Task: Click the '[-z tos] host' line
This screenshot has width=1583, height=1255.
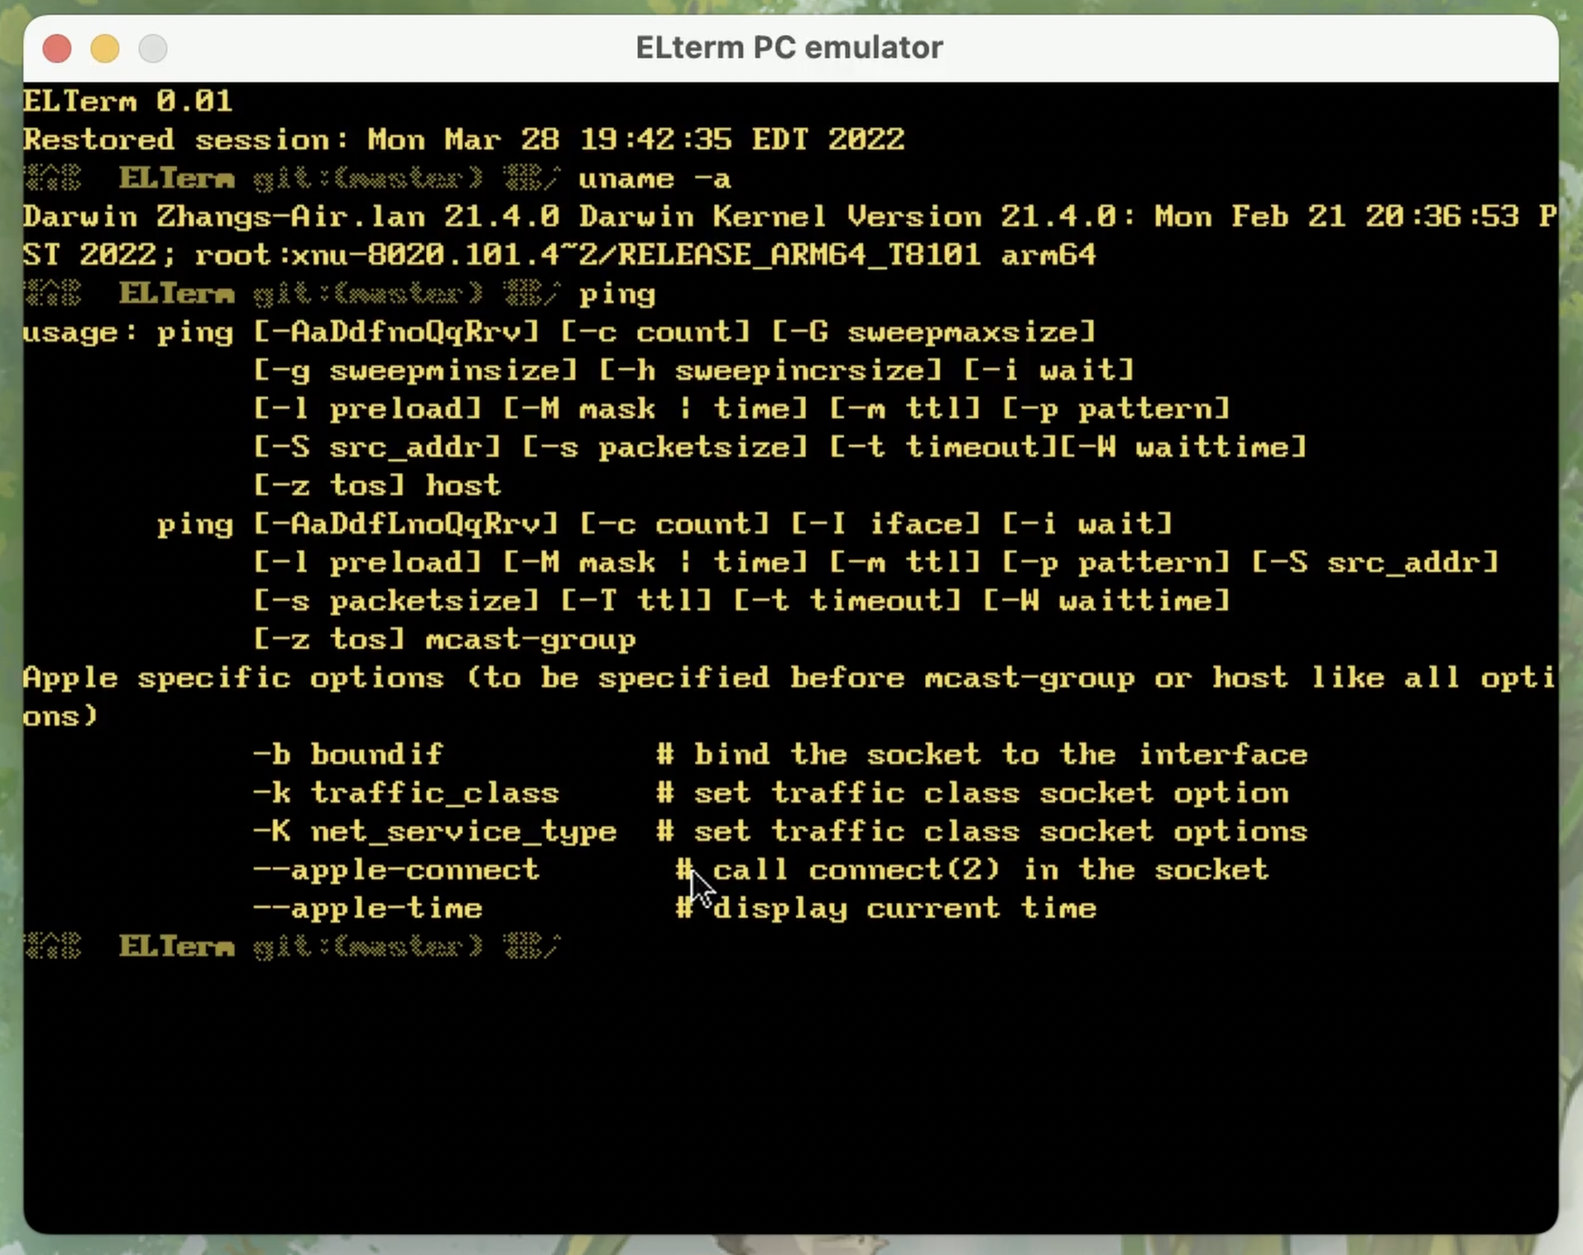Action: [377, 486]
